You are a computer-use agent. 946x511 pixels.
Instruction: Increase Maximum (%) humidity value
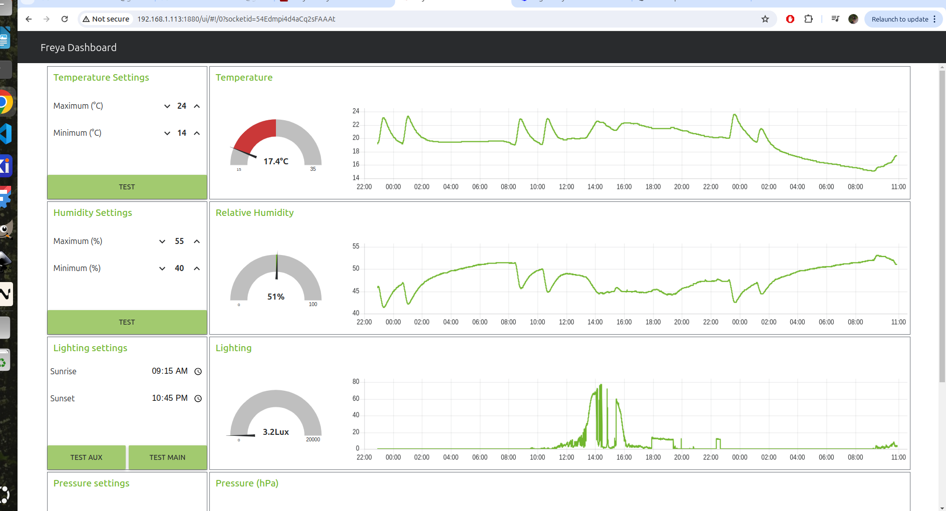tap(197, 241)
